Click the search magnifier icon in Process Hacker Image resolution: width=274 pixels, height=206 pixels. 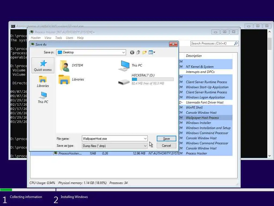coord(236,43)
